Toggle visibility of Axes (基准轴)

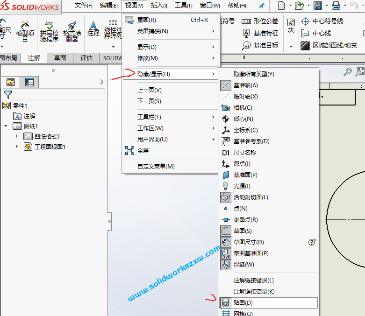coord(245,85)
